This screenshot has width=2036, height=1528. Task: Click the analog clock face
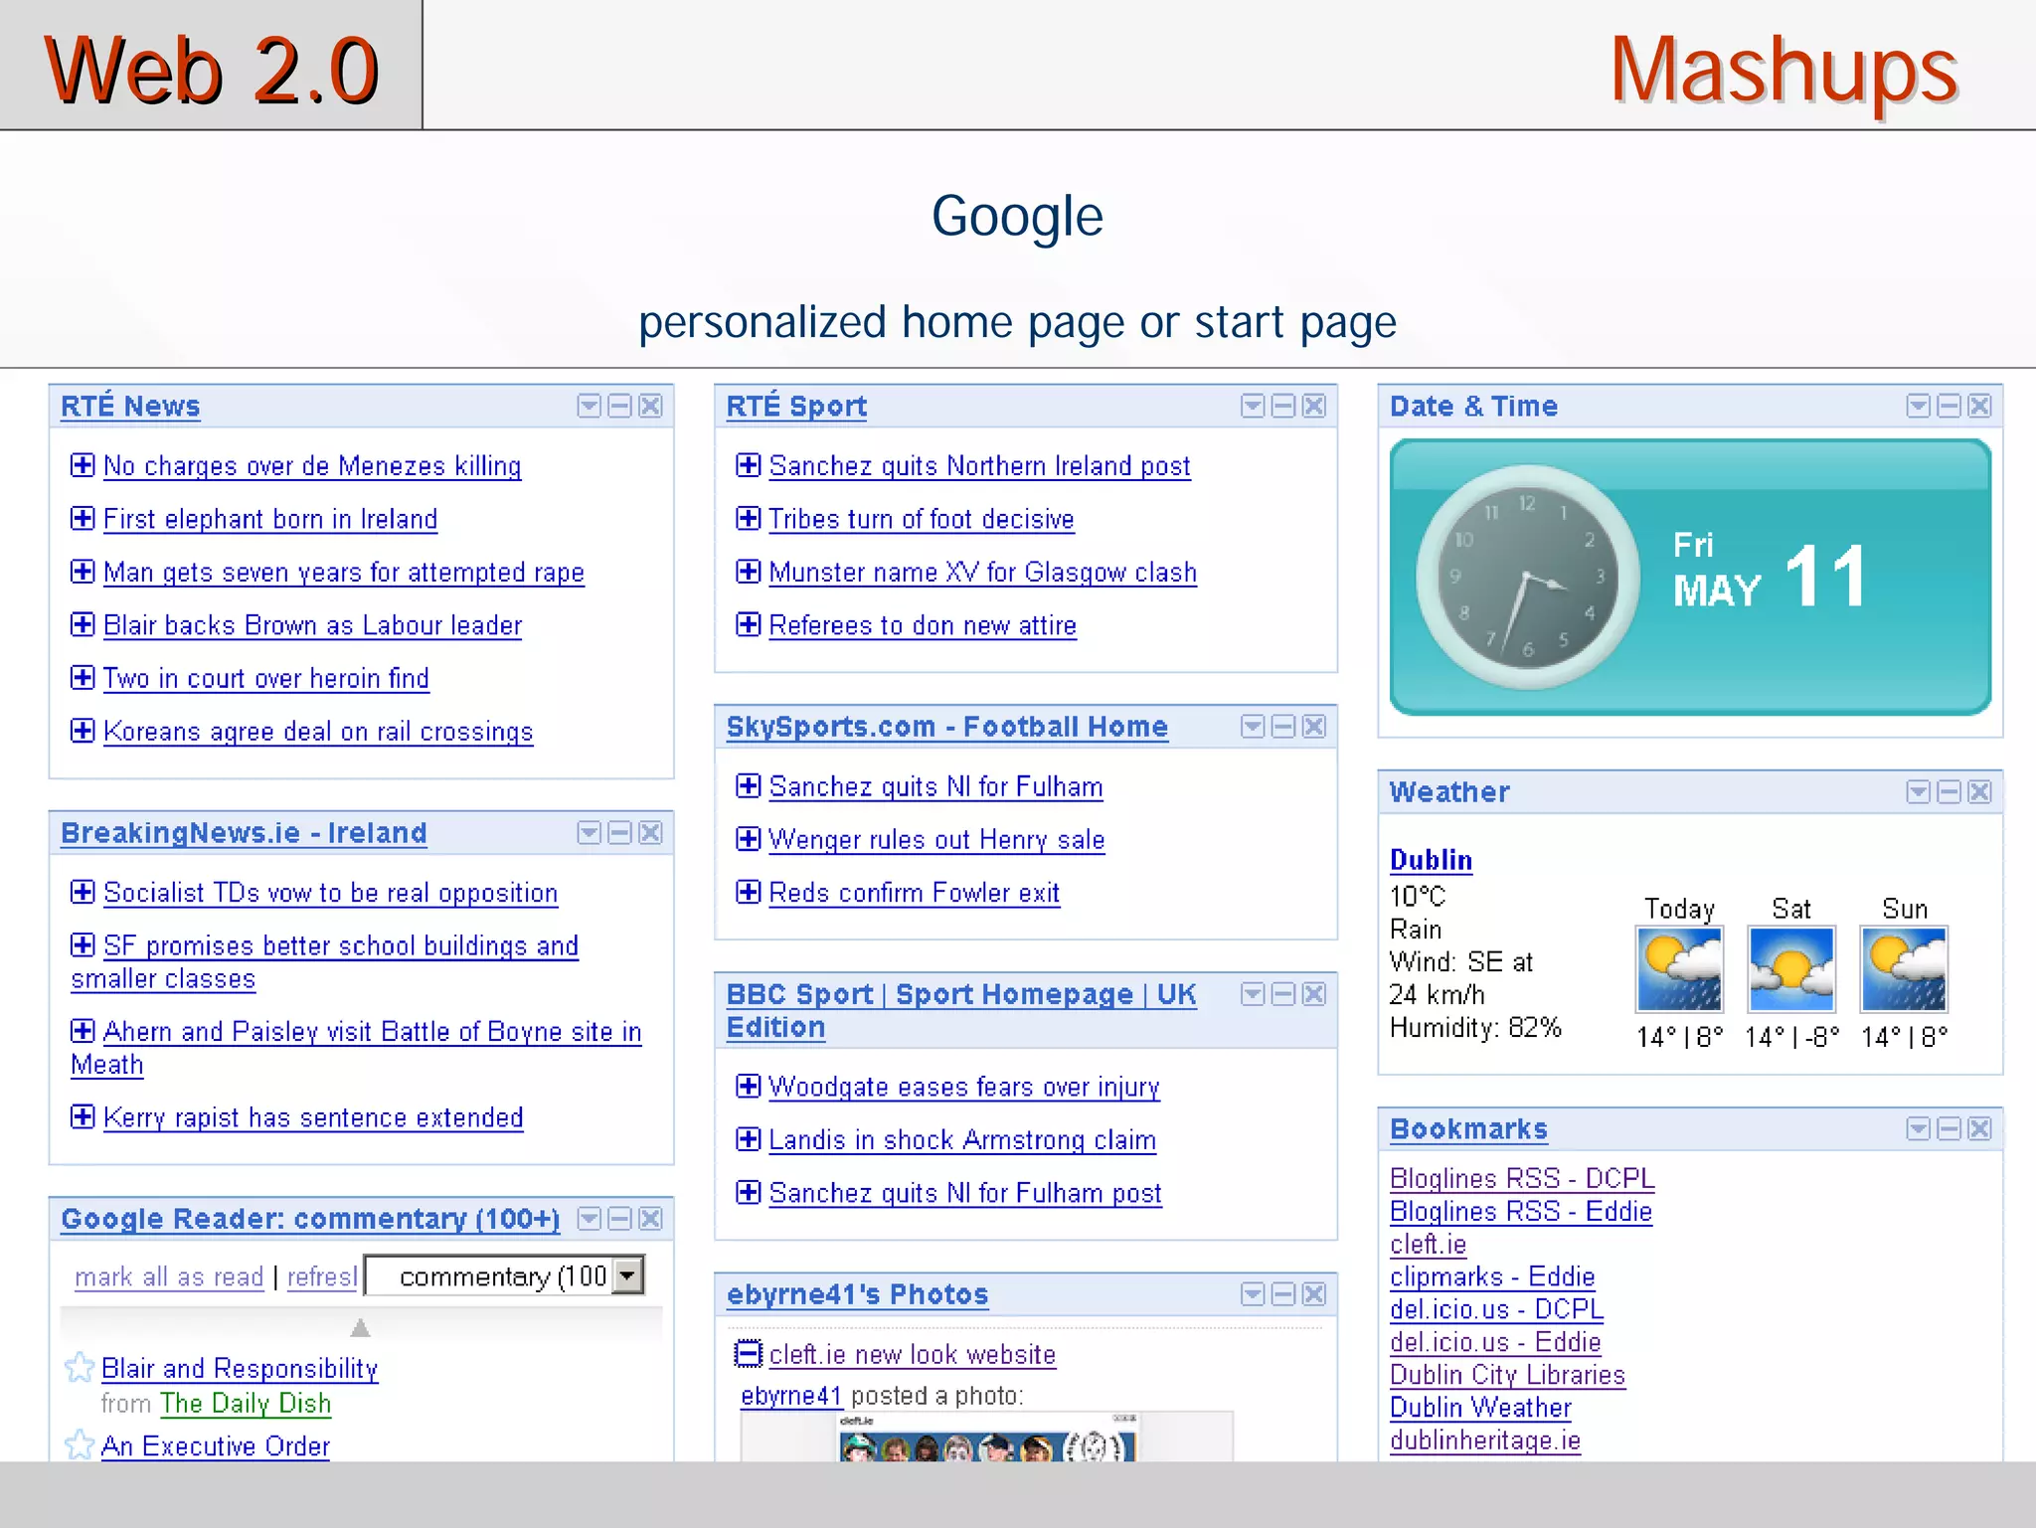[x=1528, y=577]
